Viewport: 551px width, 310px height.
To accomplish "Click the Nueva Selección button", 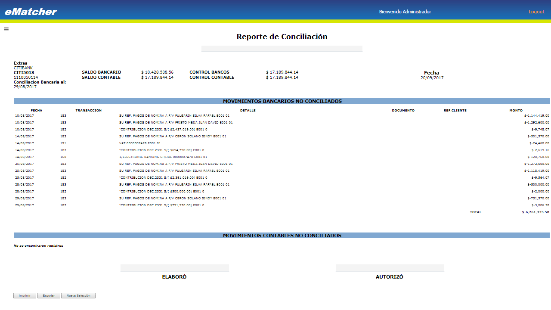I will [x=78, y=296].
